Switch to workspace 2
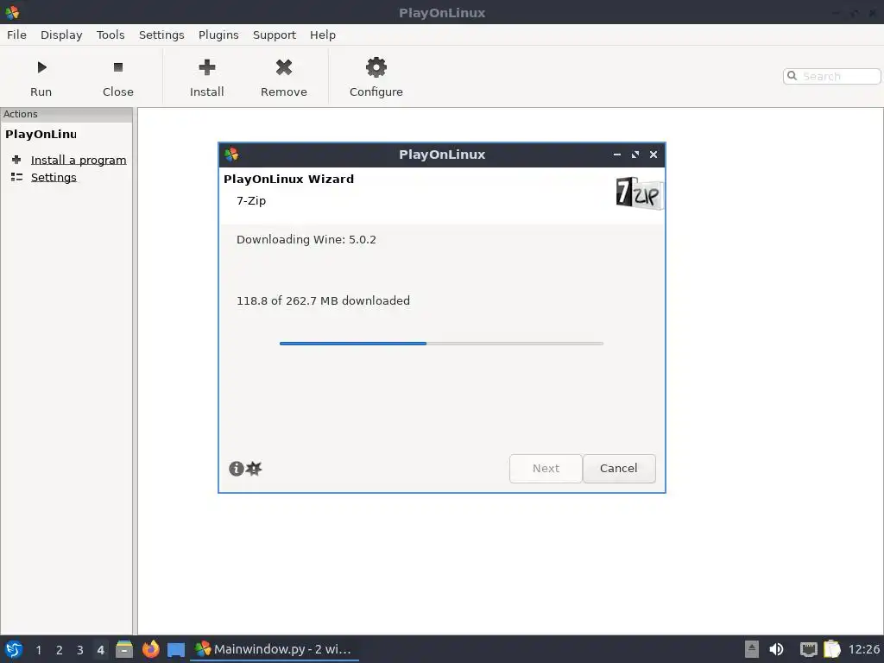This screenshot has width=884, height=663. [60, 650]
